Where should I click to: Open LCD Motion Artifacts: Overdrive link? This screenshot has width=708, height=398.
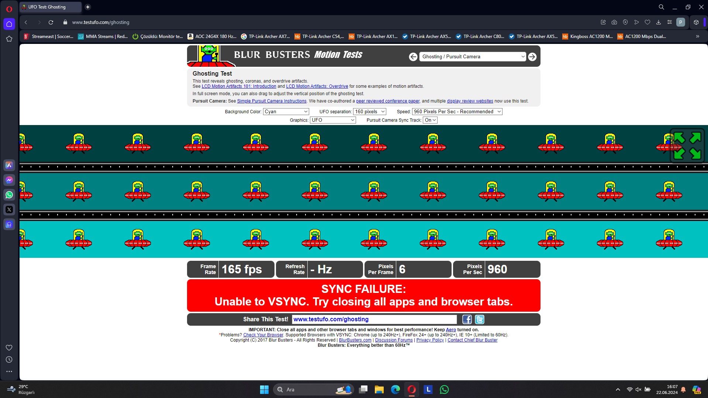pos(317,86)
